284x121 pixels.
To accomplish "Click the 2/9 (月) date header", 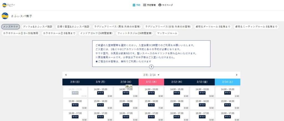I will click(x=100, y=82).
